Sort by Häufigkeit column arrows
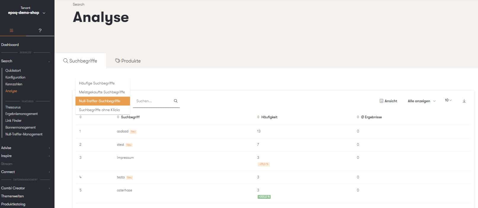478x208 pixels. pos(258,117)
